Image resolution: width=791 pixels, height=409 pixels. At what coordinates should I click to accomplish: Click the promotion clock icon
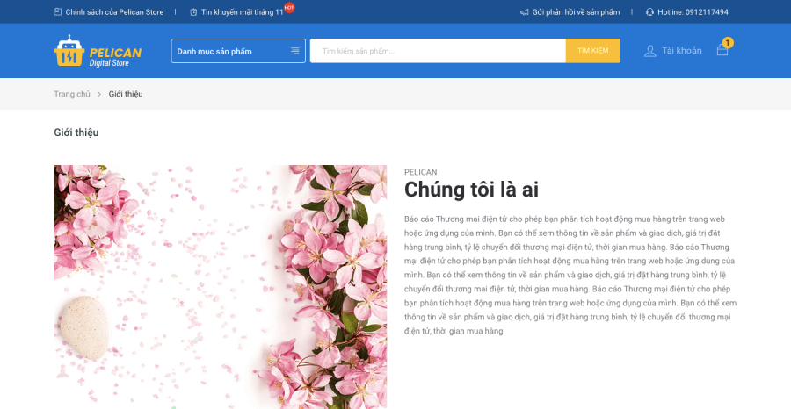pyautogui.click(x=193, y=12)
